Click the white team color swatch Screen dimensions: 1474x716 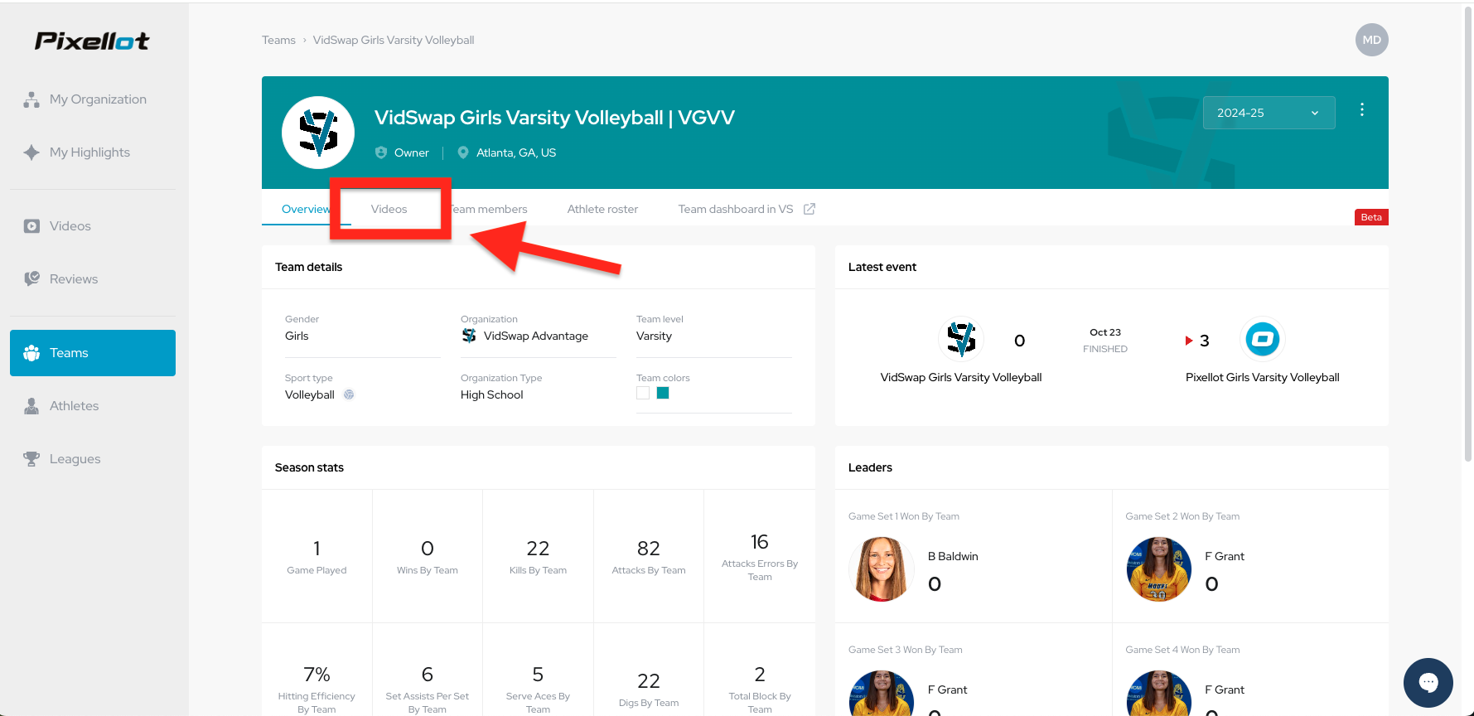coord(643,393)
